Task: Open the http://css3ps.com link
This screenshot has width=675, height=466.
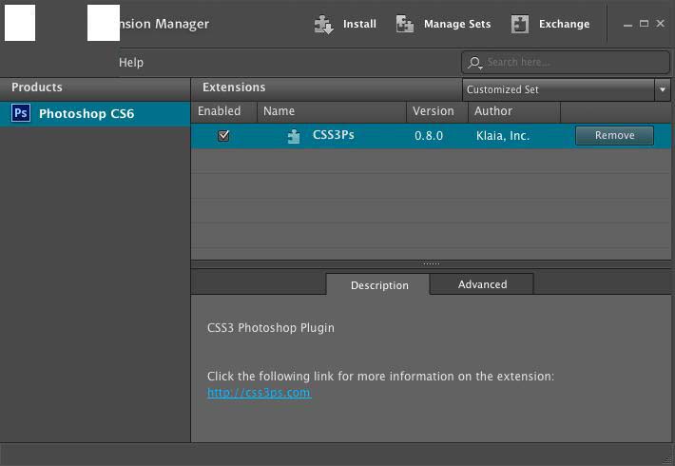Action: click(260, 393)
